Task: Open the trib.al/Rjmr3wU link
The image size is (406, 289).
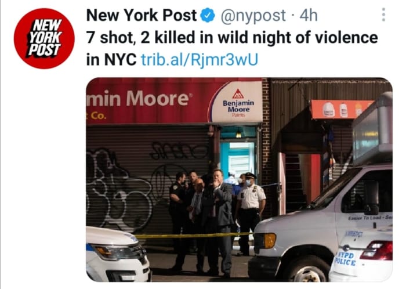Action: [x=200, y=60]
